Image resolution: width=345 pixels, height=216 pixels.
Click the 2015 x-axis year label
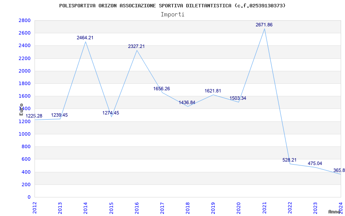tap(111, 208)
